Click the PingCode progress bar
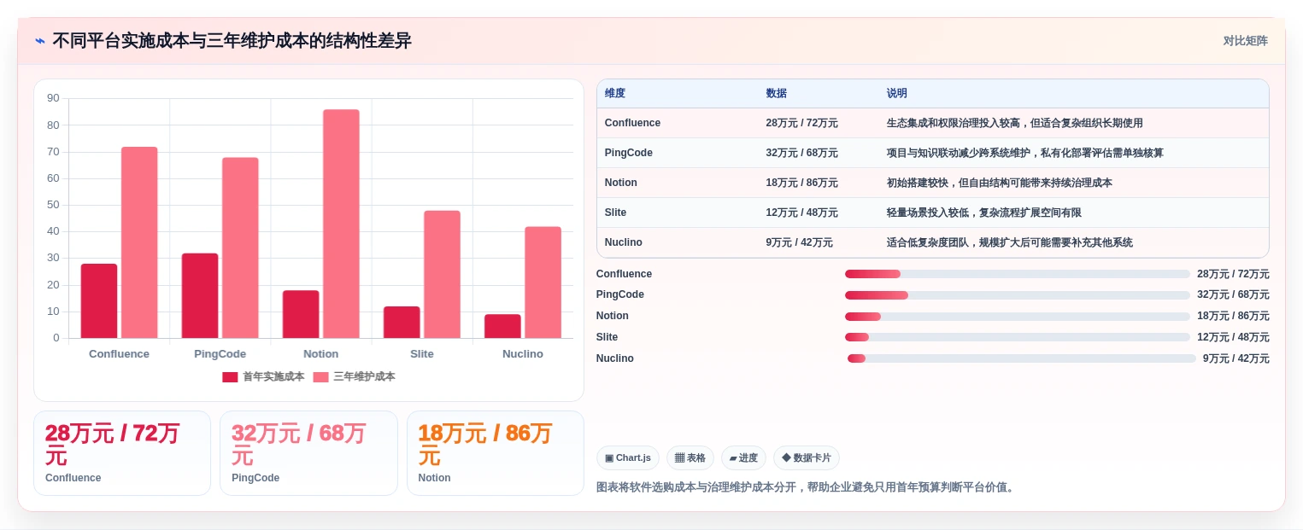This screenshot has width=1303, height=530. click(1017, 295)
